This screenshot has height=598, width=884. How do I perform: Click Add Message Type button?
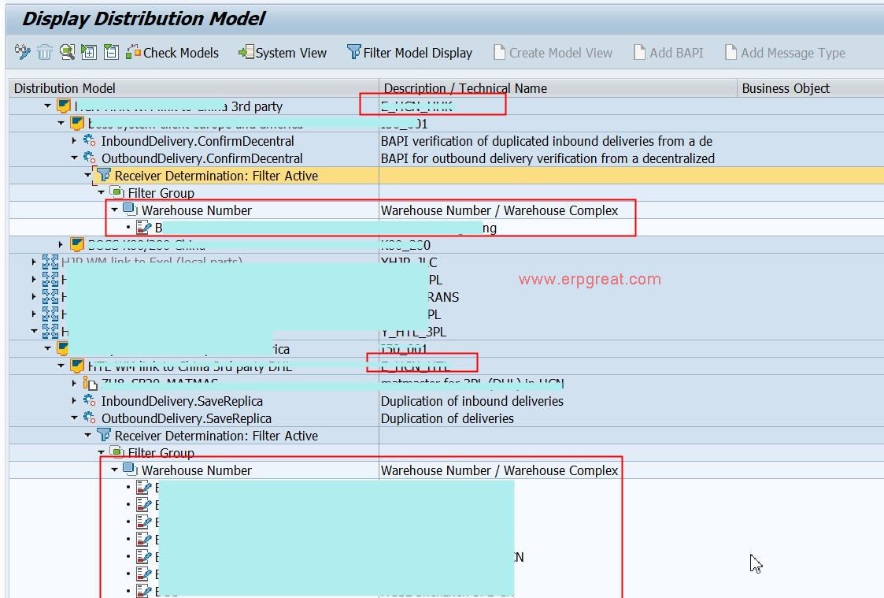click(786, 53)
